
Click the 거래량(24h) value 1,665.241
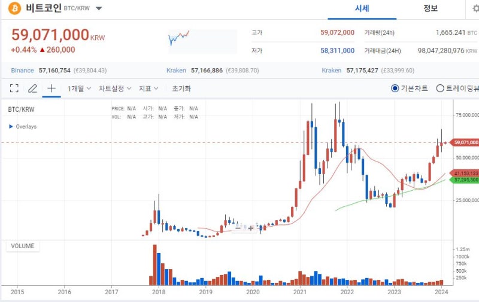click(x=450, y=32)
